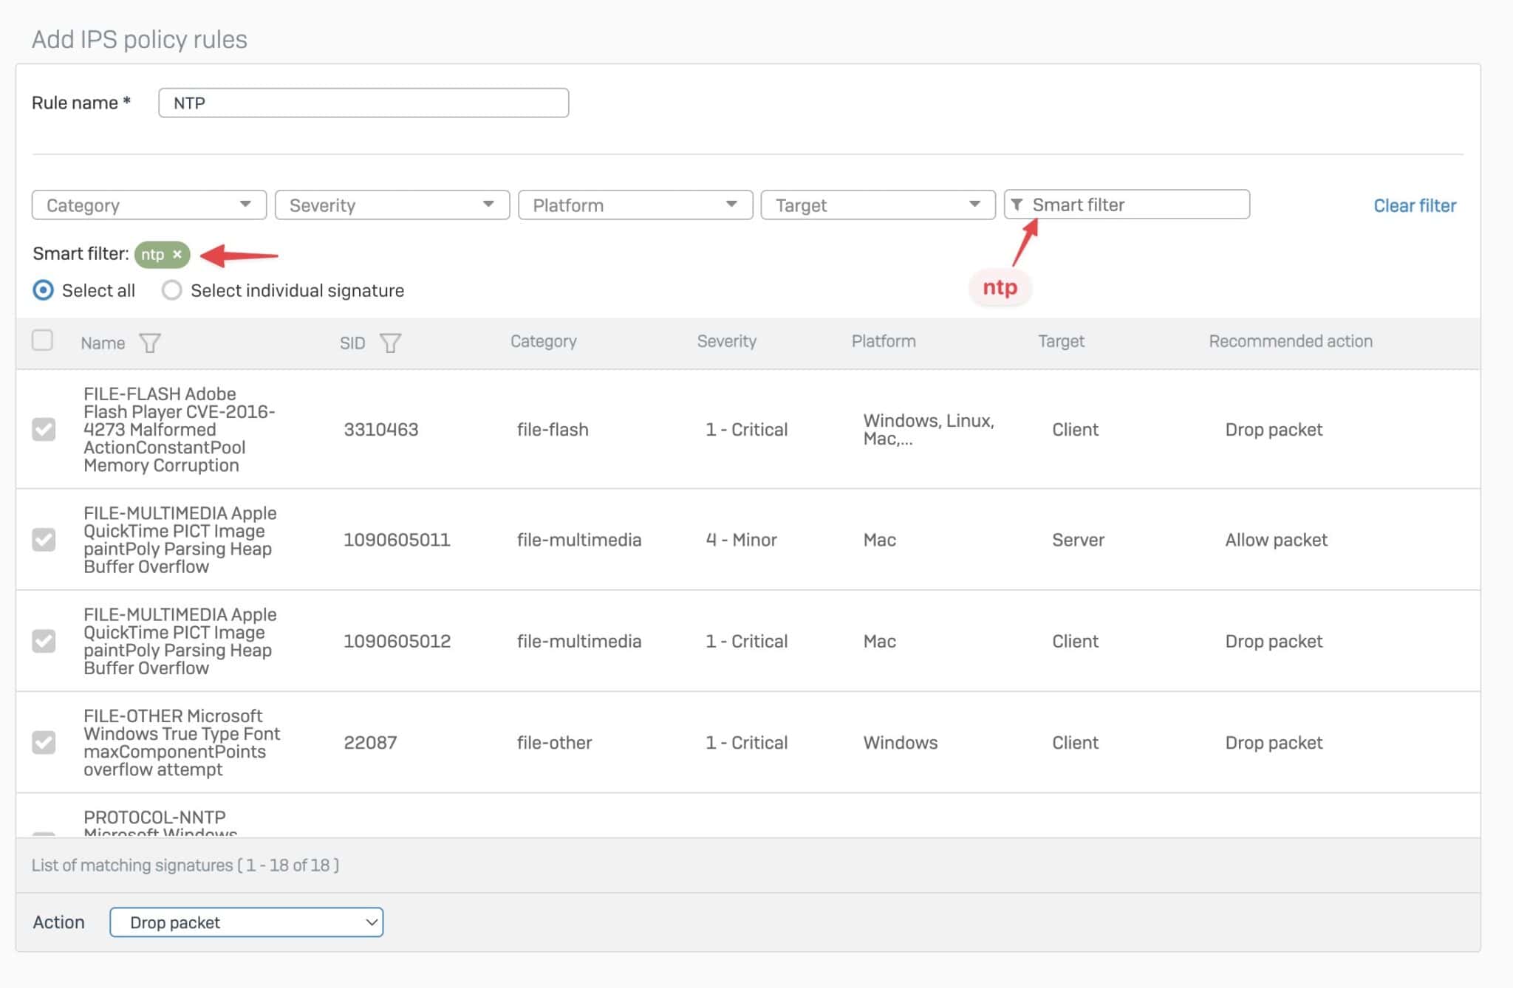Uncheck the FILE-OTHER Microsoft Windows signature

pyautogui.click(x=44, y=742)
